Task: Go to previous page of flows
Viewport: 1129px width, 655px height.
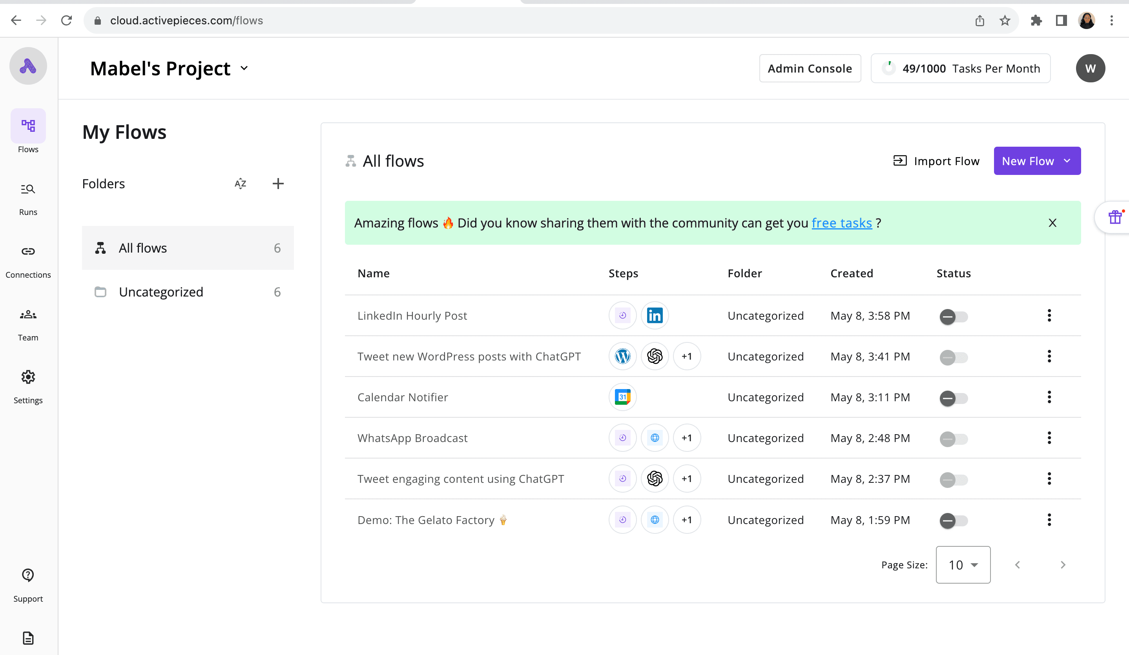Action: pos(1018,564)
